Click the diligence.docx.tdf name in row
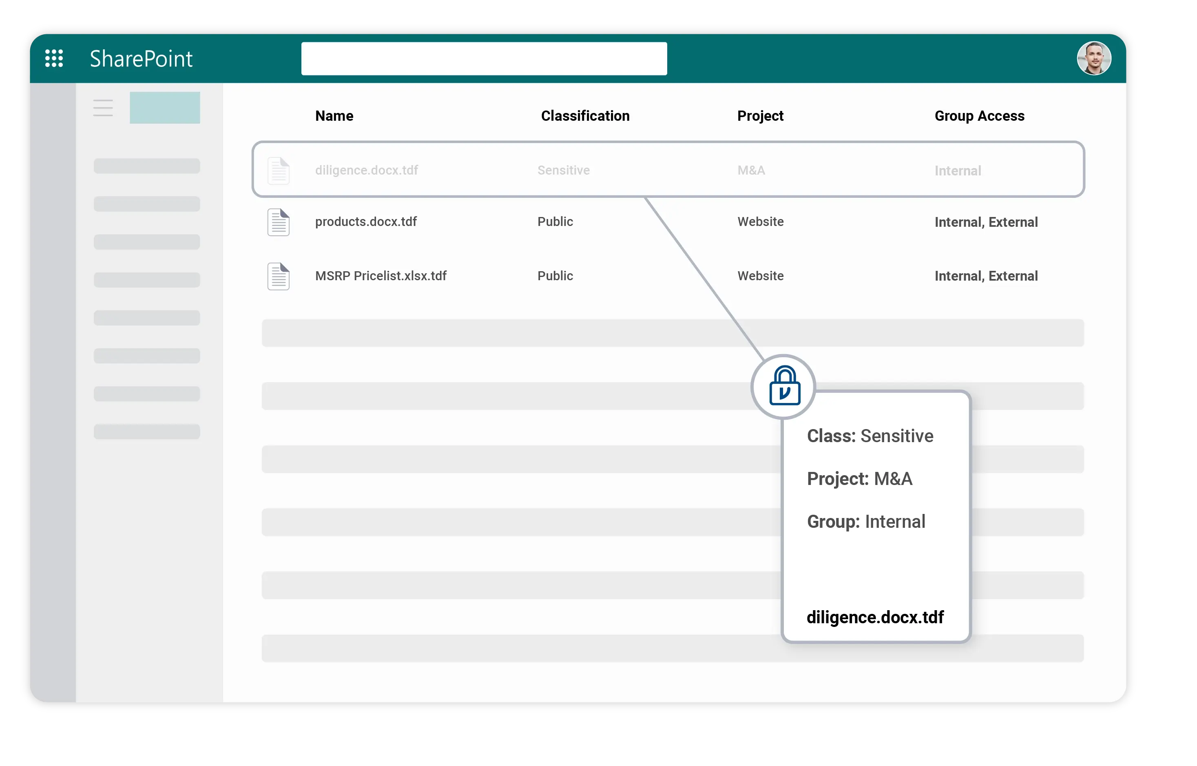This screenshot has width=1197, height=766. point(367,170)
